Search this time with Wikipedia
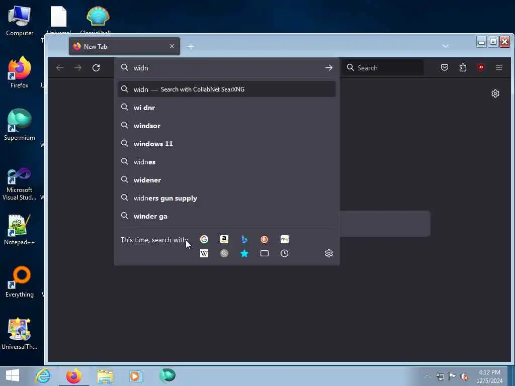The width and height of the screenshot is (515, 386). click(x=204, y=253)
